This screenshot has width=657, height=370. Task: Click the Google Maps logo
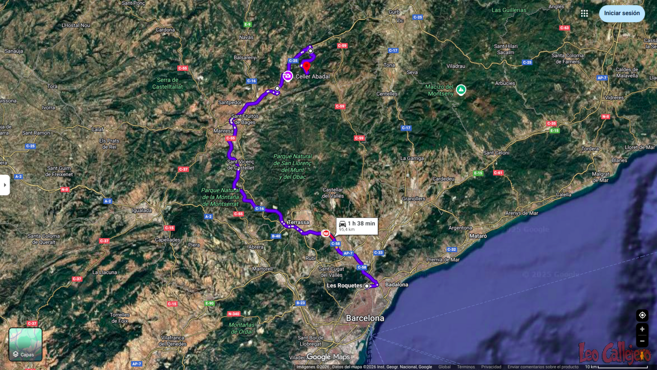tap(328, 357)
